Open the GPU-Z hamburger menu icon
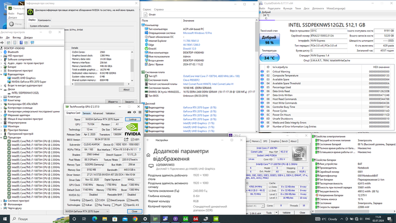 (x=140, y=112)
